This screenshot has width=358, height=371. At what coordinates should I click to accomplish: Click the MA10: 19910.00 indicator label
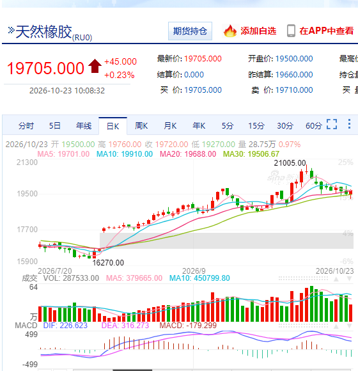[x=125, y=154]
